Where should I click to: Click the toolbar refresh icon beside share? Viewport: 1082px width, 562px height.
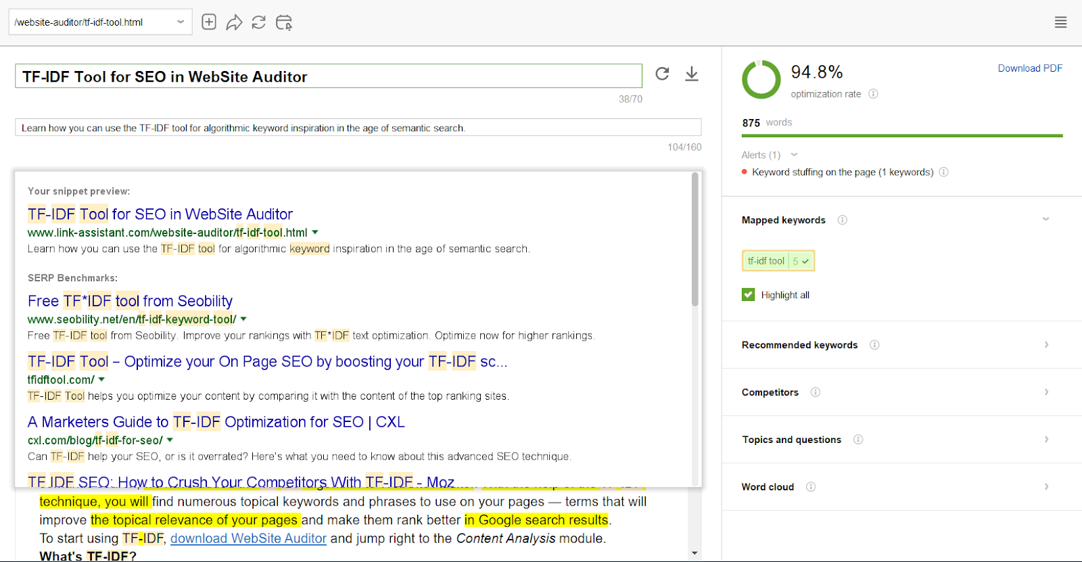(258, 22)
